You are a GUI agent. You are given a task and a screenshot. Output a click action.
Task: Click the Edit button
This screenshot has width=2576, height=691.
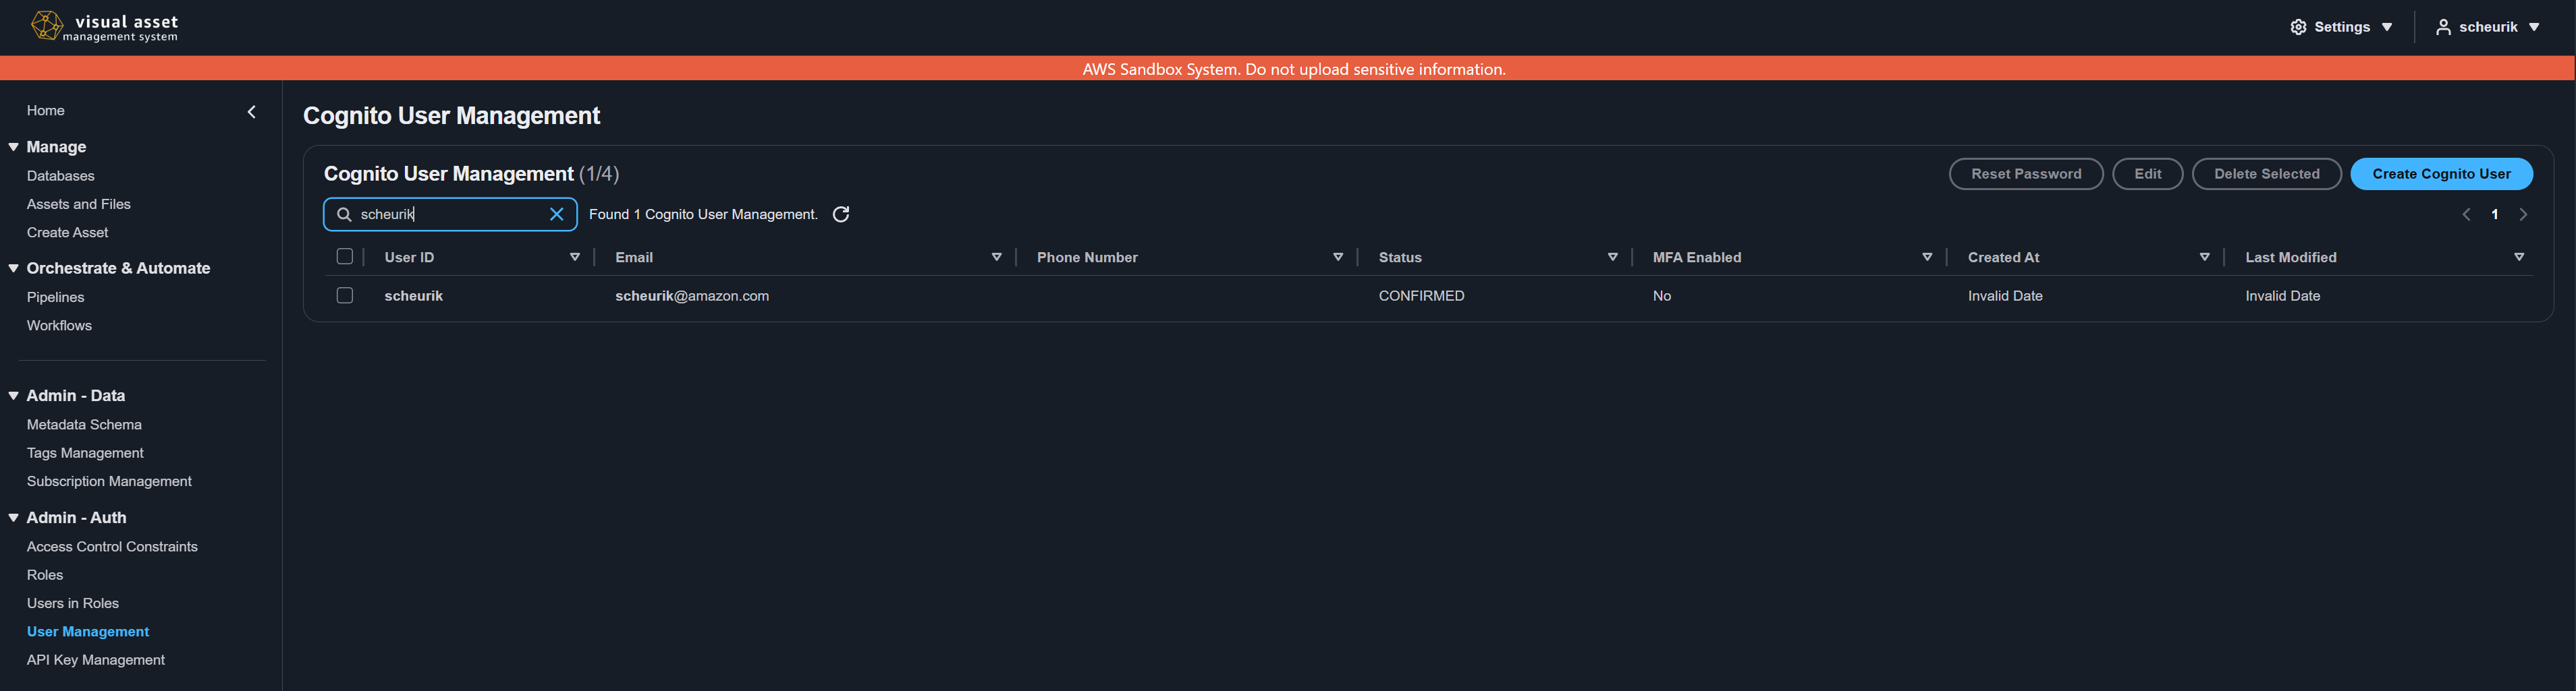click(2147, 174)
